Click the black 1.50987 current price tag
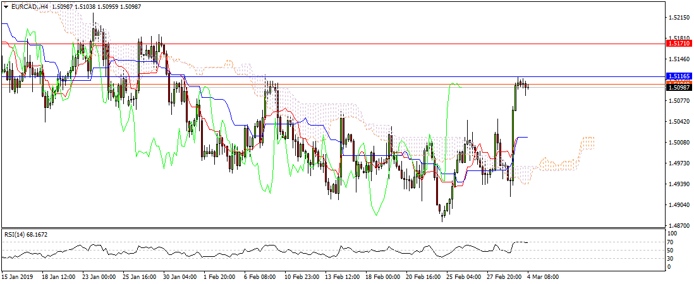 (x=679, y=88)
